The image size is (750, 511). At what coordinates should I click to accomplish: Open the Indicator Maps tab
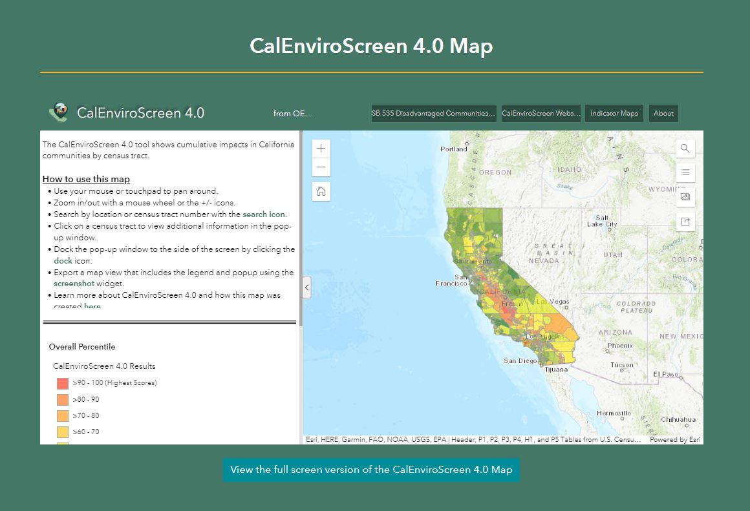pyautogui.click(x=614, y=113)
